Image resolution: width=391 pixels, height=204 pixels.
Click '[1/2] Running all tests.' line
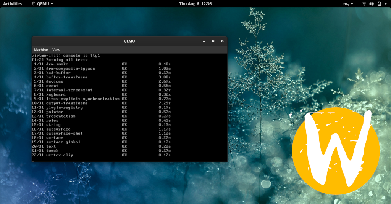(x=61, y=60)
